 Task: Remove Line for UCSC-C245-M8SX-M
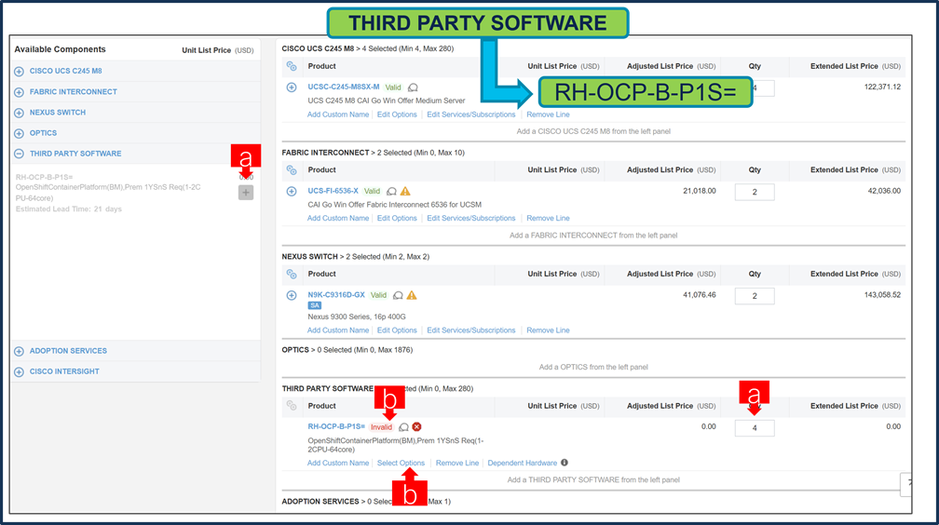548,114
